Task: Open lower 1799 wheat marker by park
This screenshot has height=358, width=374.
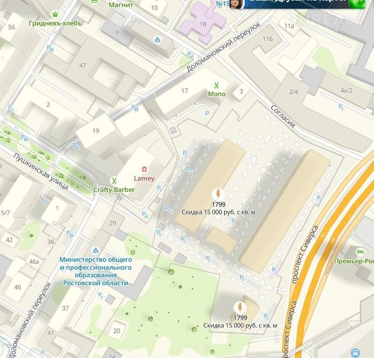Action: tap(240, 307)
